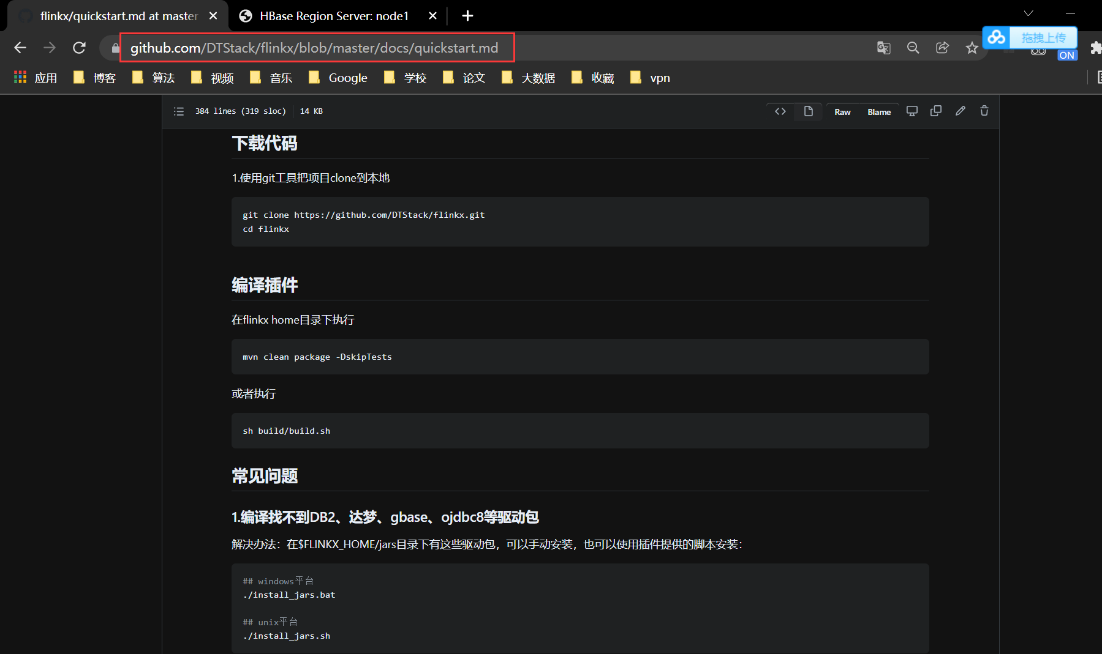Click the 常见问题 heading

pos(265,476)
